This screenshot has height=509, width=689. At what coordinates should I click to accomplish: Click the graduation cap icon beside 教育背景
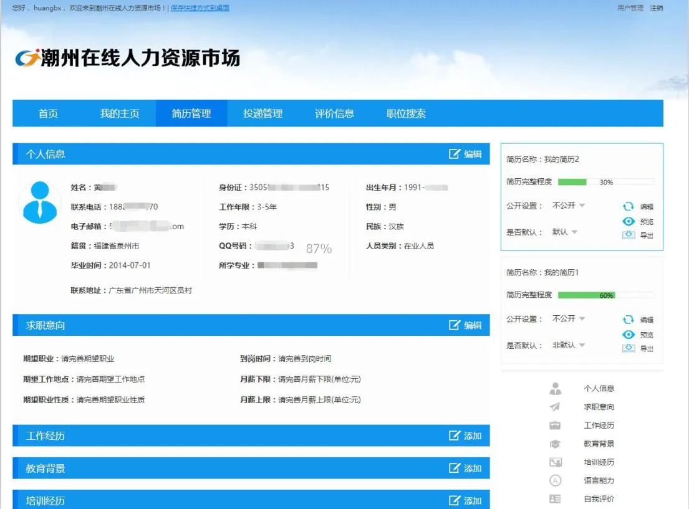pos(555,444)
